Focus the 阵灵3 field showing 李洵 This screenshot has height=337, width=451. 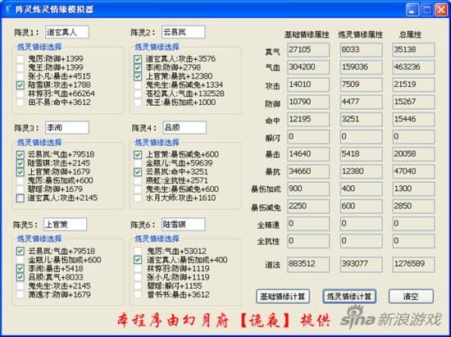(67, 128)
